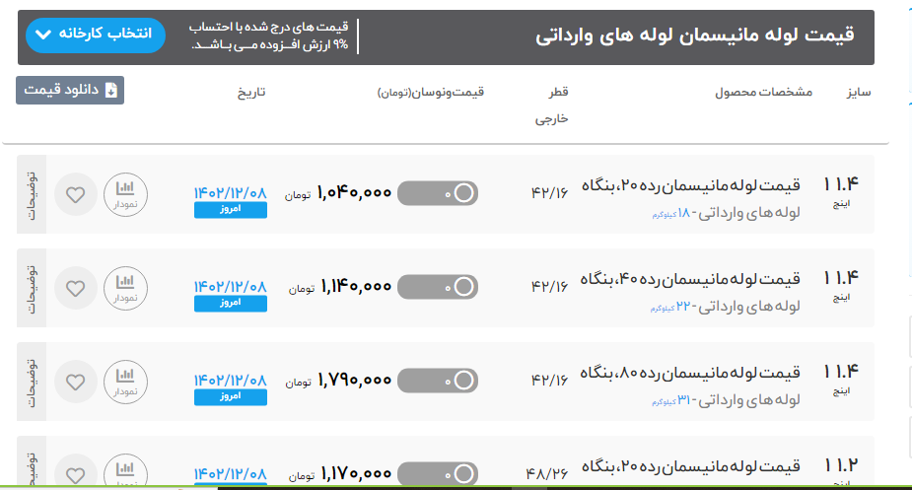Screen dimensions: 912x490
Task: Click the دانلود قیمت download button
Action: pos(70,90)
